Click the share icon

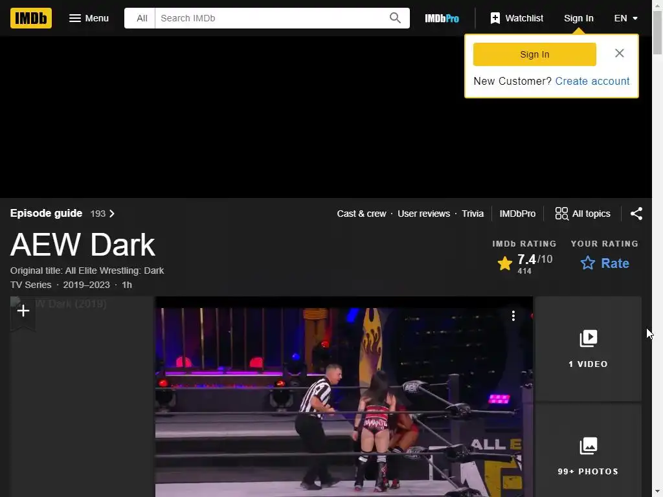636,214
